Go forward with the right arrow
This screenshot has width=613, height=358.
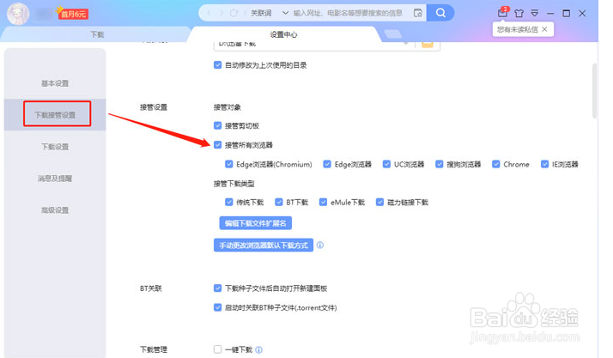pos(222,13)
